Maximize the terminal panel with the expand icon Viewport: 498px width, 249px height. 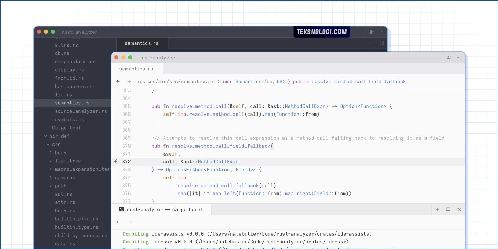[x=448, y=209]
